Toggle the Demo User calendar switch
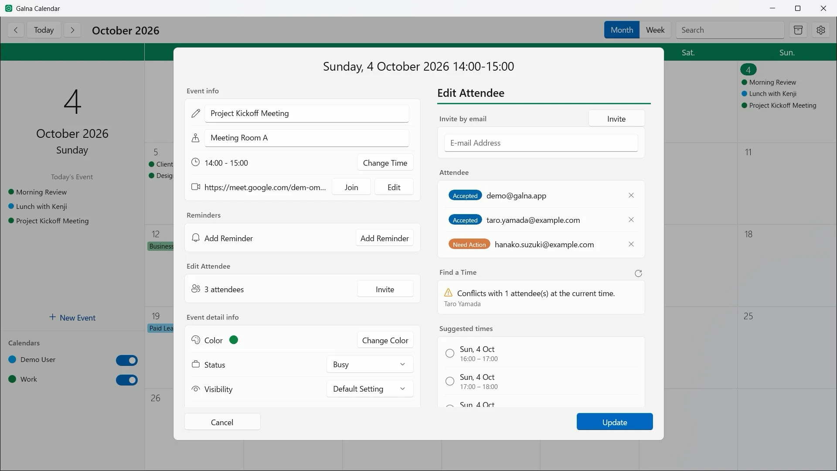 pos(127,360)
